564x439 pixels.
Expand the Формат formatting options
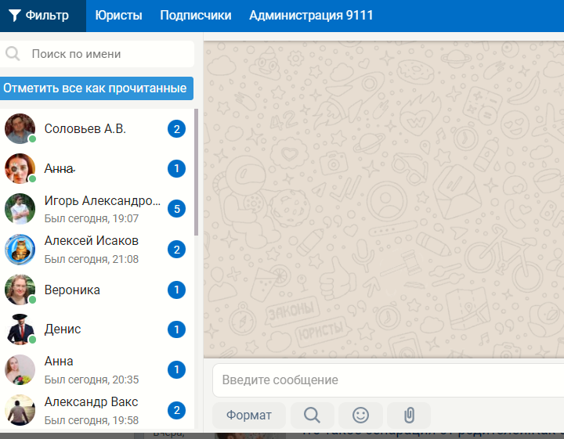click(248, 415)
